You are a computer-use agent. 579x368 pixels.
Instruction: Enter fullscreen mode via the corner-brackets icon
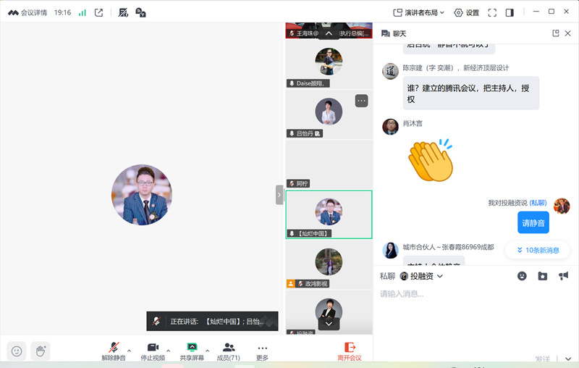point(492,12)
